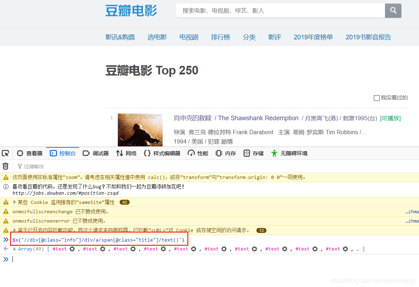
Task: Click the third #text node inspect icon
Action: point(133,249)
